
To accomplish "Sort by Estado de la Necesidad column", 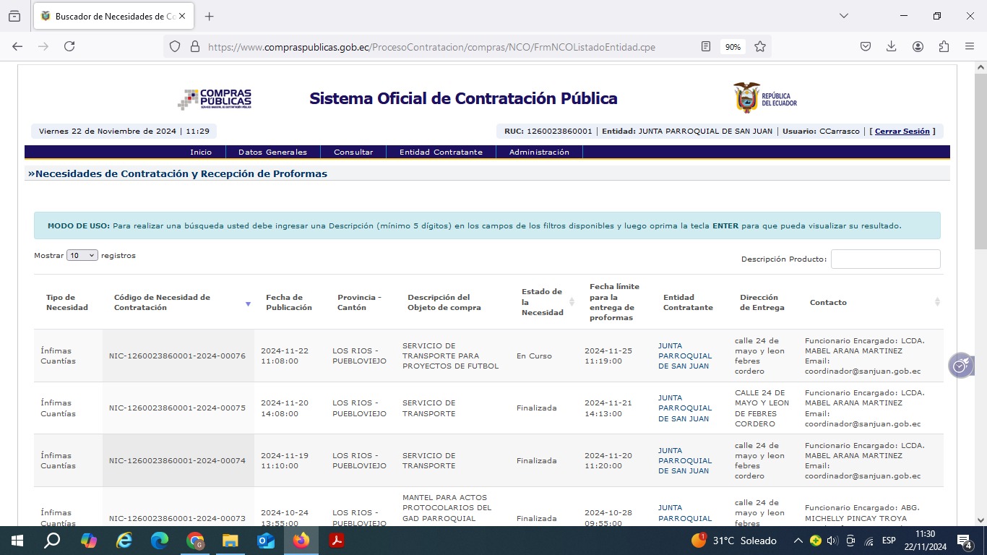I will 572,302.
